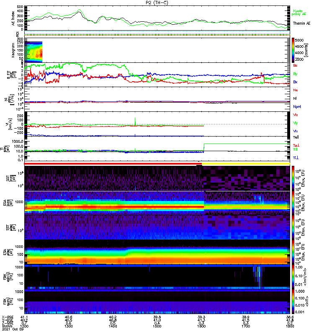Select the Ni density legend label
The image size is (314, 335).
[x=295, y=98]
